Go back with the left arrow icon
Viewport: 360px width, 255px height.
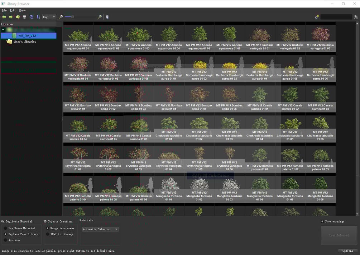tap(4, 17)
